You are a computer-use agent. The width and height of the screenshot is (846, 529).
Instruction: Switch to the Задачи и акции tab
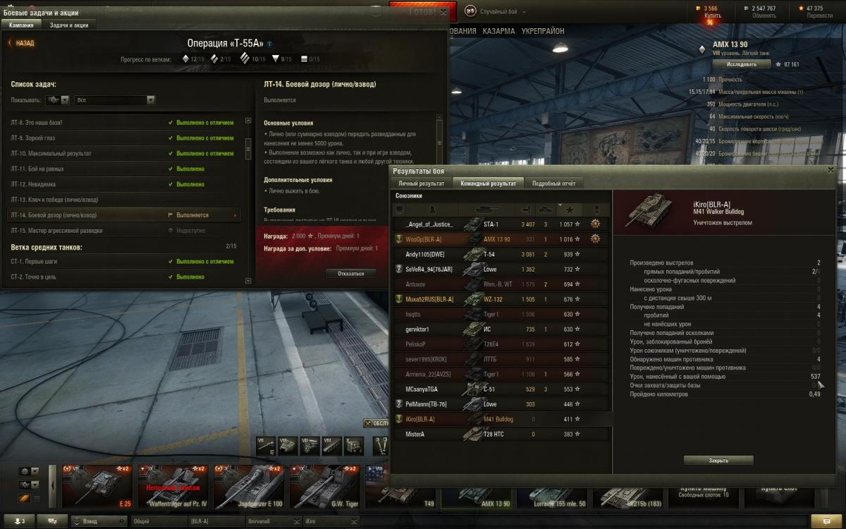coord(69,25)
